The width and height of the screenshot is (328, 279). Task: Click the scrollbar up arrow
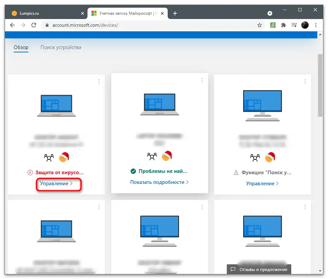(x=320, y=34)
